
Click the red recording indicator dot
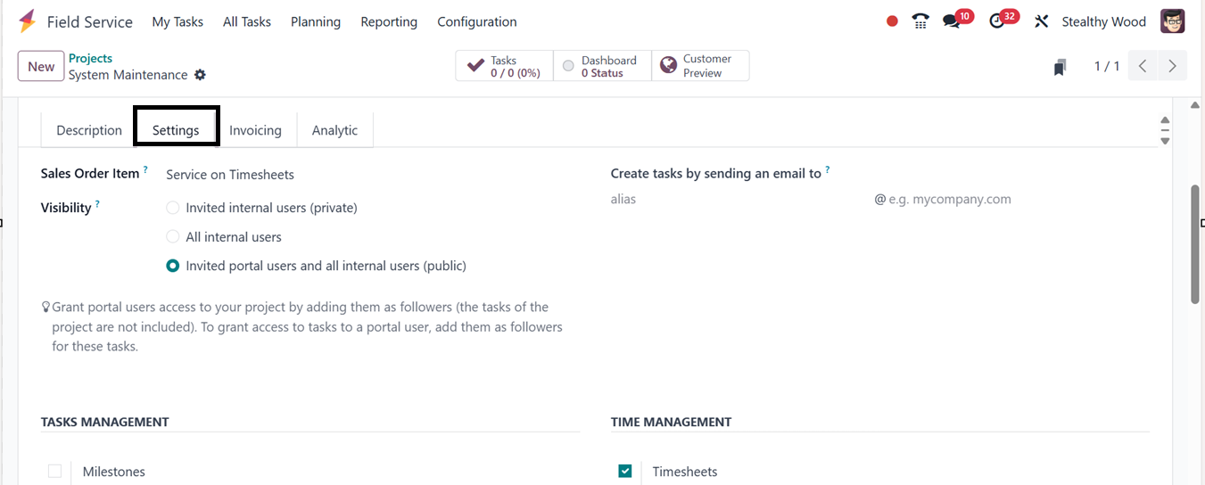892,21
